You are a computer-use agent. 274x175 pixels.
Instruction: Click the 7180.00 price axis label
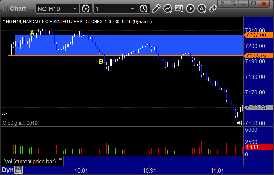pyautogui.click(x=255, y=77)
